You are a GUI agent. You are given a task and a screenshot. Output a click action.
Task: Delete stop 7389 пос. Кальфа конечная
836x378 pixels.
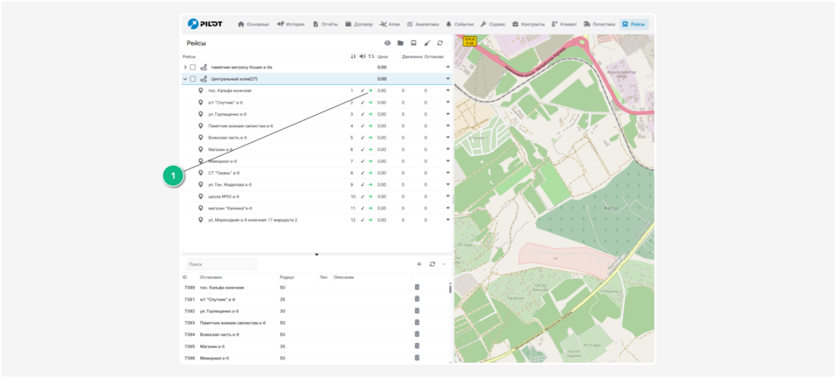(x=417, y=288)
